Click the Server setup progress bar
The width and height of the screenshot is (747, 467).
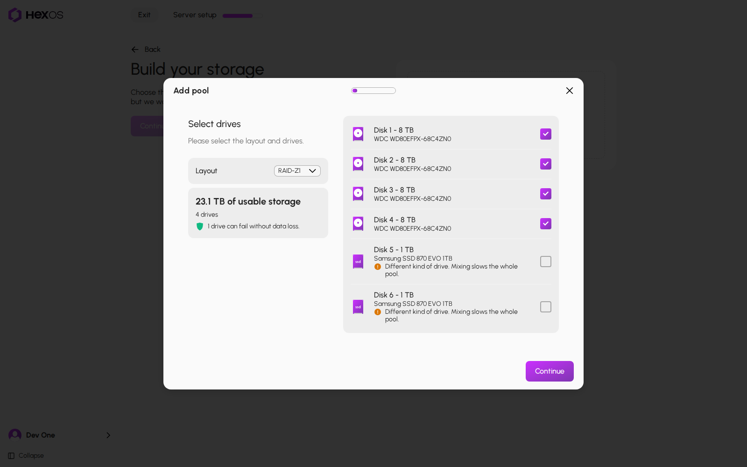click(x=242, y=15)
